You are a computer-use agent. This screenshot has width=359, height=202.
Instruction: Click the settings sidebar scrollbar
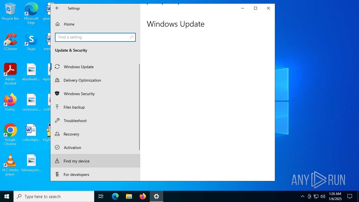139,107
